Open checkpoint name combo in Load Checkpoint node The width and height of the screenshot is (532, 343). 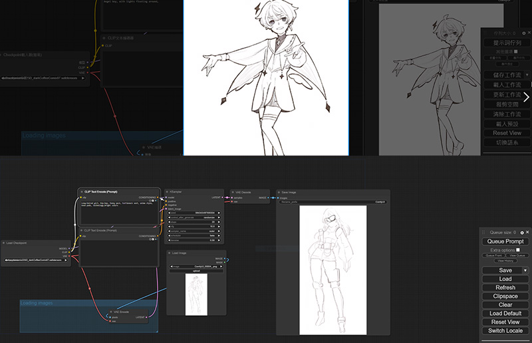36,260
